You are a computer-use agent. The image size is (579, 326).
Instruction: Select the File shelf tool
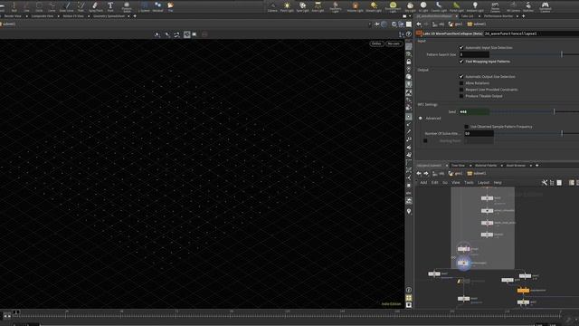[x=170, y=6]
